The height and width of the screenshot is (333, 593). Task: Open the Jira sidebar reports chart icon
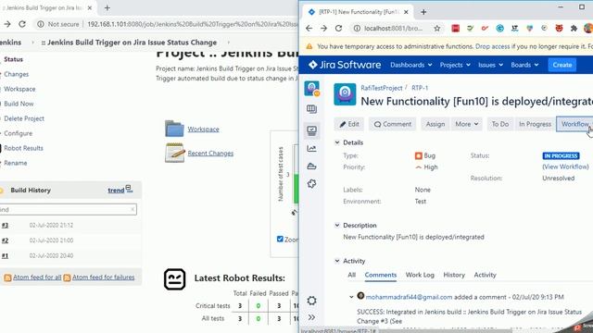311,148
